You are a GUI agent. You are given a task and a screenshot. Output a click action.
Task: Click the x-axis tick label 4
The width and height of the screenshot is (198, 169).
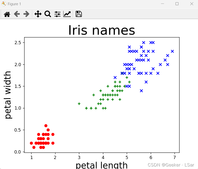[103, 158]
